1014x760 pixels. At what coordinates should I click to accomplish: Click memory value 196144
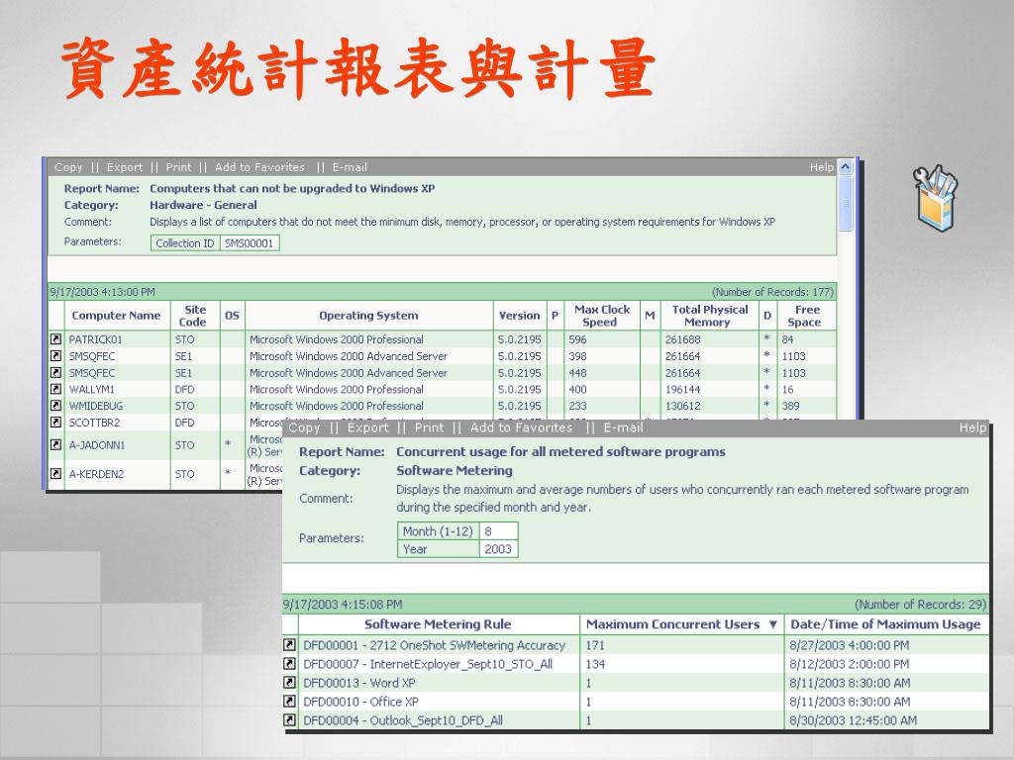click(x=682, y=389)
